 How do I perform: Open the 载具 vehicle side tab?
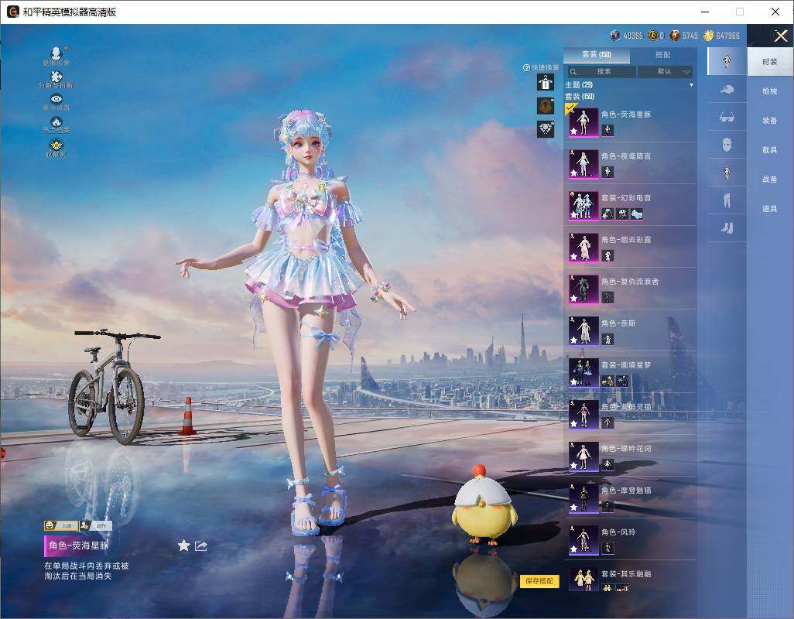click(x=770, y=150)
